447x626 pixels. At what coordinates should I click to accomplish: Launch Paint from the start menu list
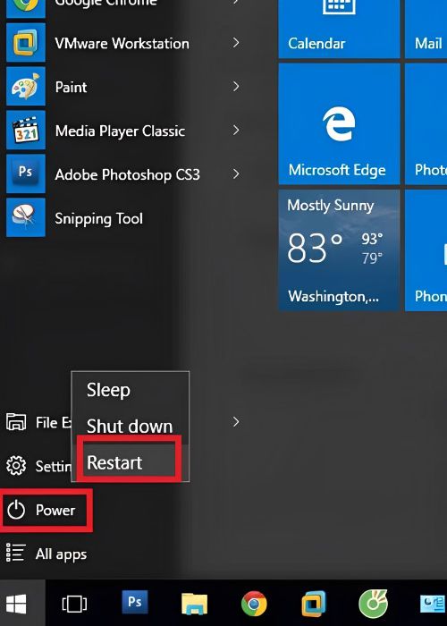(x=122, y=87)
